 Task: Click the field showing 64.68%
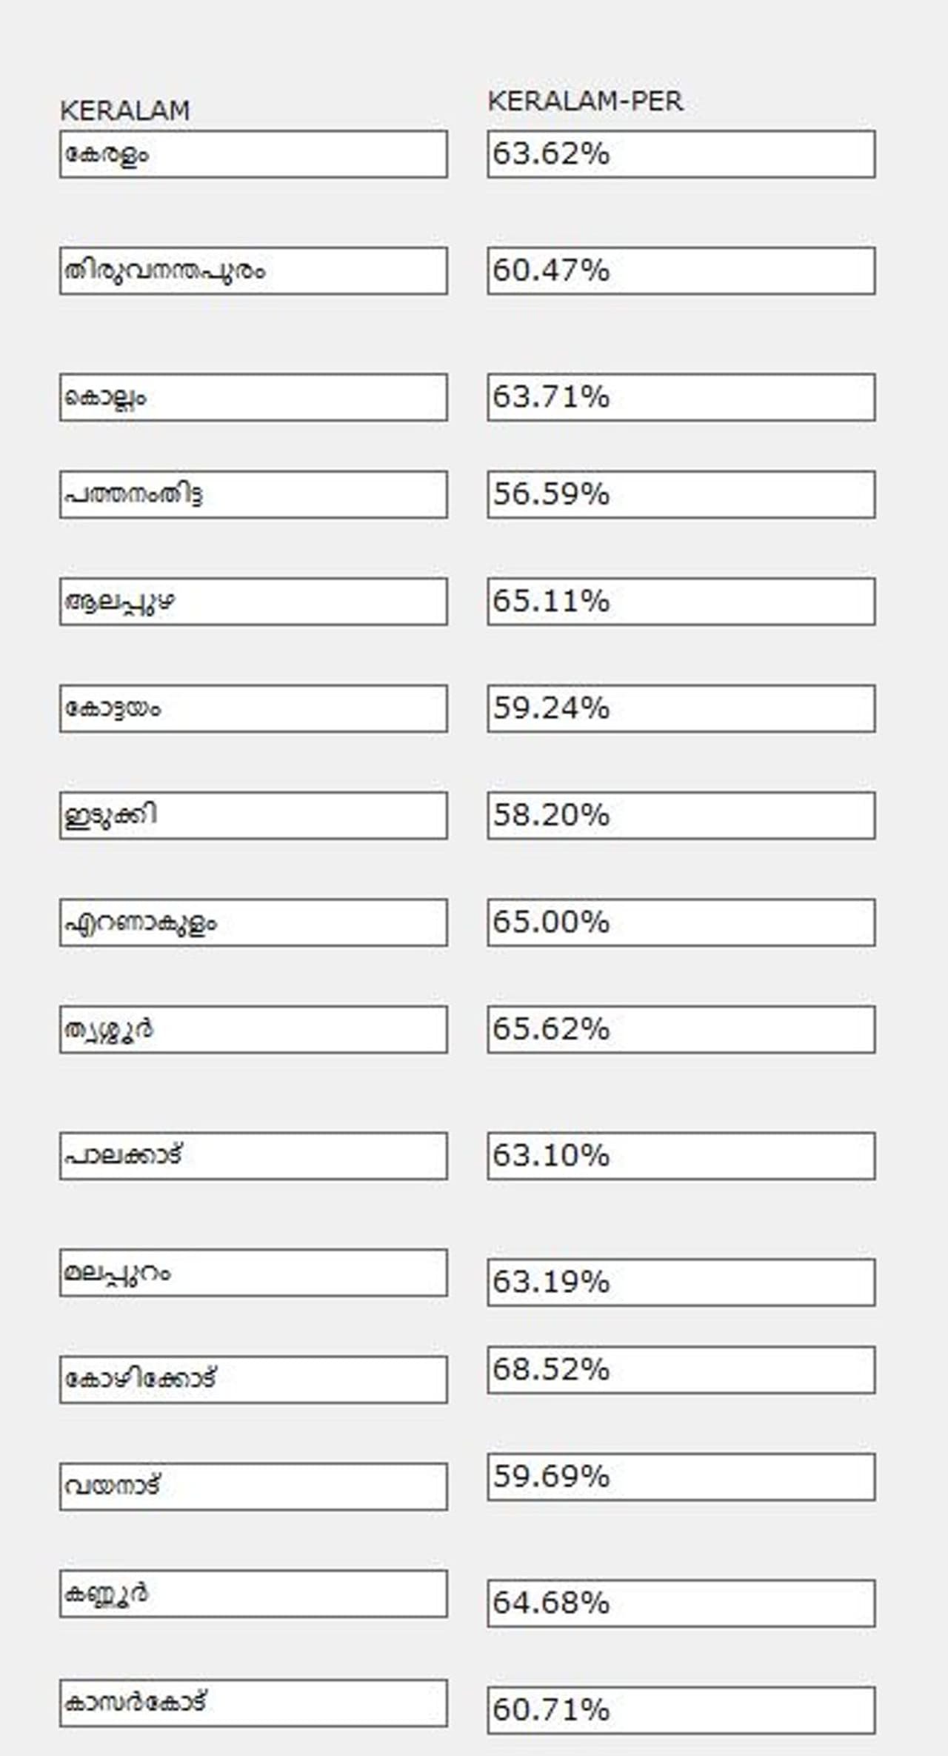point(681,1603)
